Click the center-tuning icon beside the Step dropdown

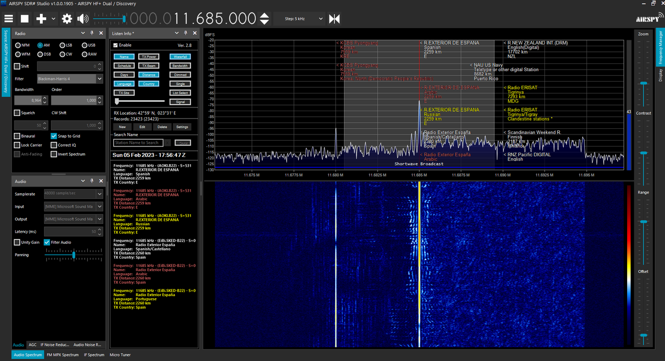(335, 19)
